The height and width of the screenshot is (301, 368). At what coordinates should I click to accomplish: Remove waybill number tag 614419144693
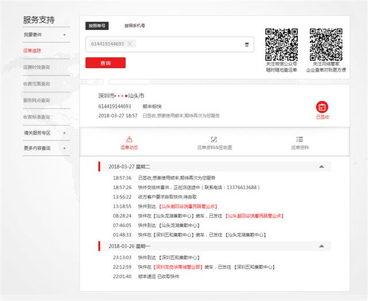pyautogui.click(x=130, y=44)
